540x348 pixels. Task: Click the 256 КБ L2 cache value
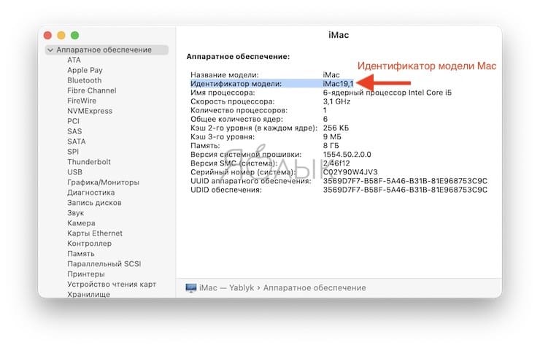(336, 128)
